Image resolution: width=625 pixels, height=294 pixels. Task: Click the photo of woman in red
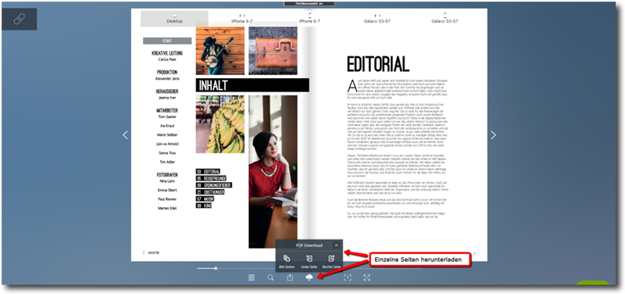click(x=273, y=171)
